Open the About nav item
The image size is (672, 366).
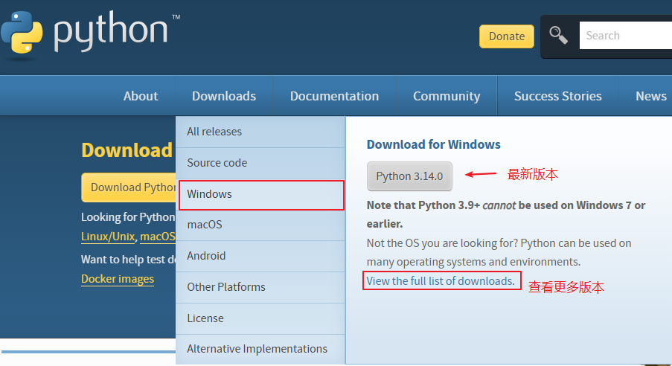[x=141, y=96]
